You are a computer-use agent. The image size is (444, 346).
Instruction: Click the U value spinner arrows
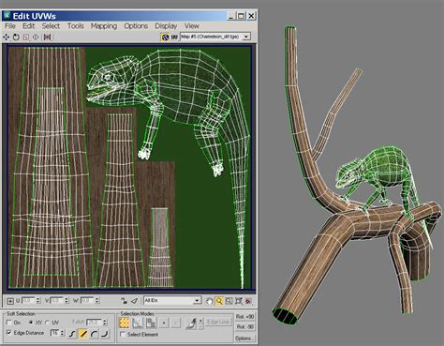pos(38,300)
